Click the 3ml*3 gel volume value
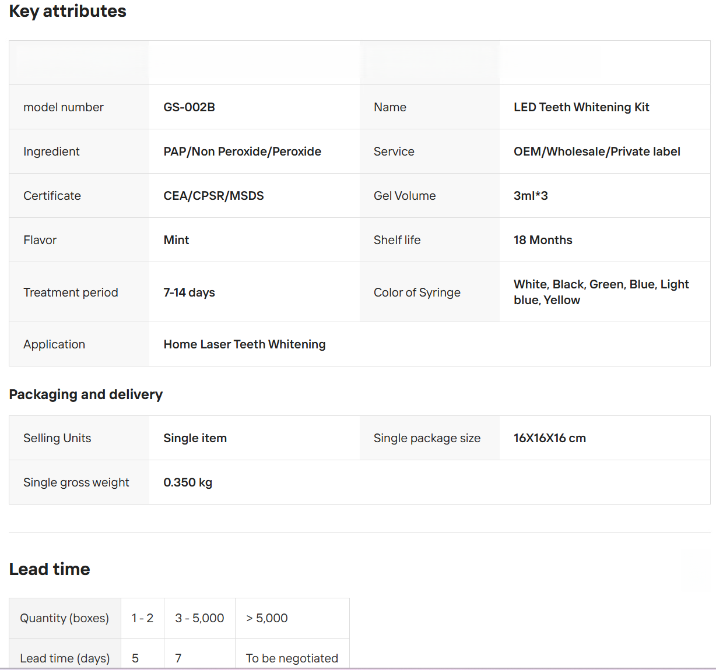This screenshot has width=716, height=670. click(530, 196)
